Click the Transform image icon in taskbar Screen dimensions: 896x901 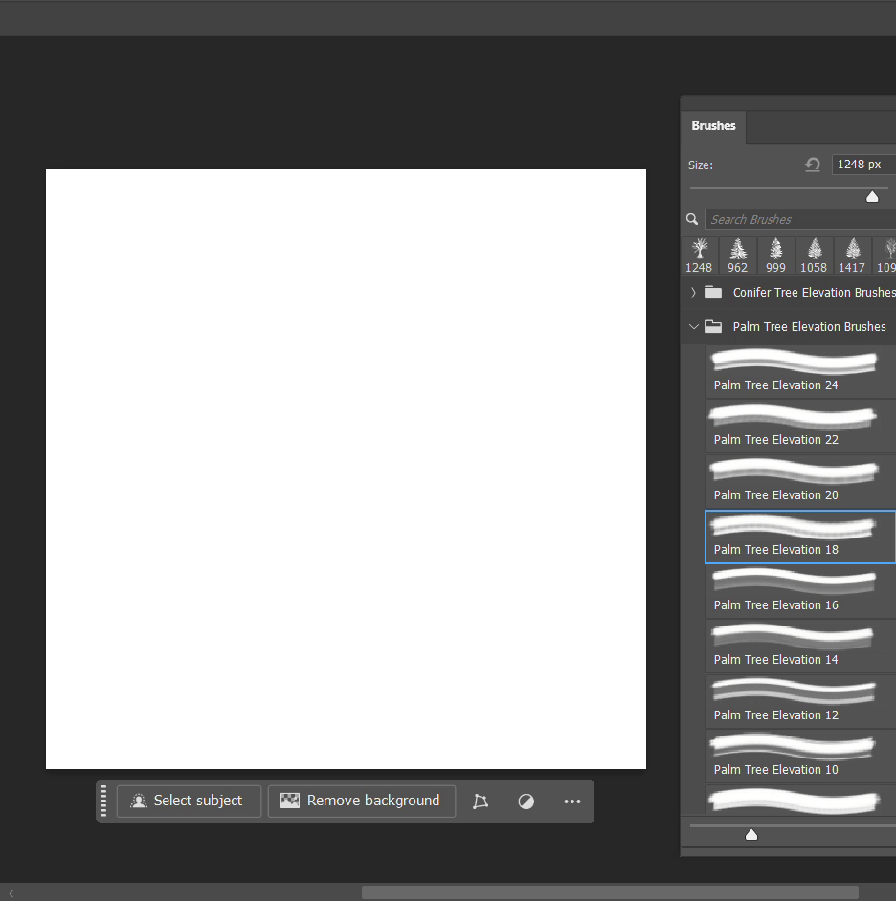pyautogui.click(x=481, y=802)
